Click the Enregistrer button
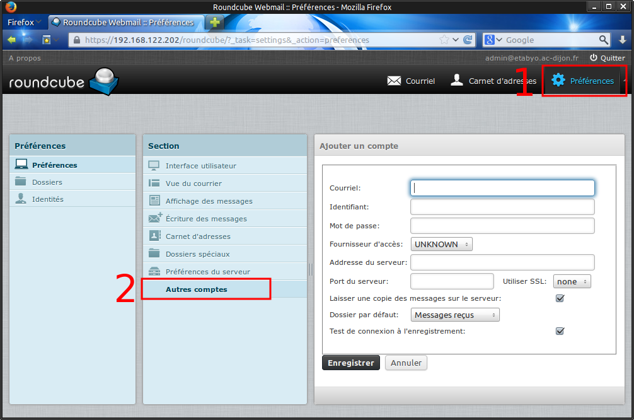634x420 pixels. tap(351, 363)
